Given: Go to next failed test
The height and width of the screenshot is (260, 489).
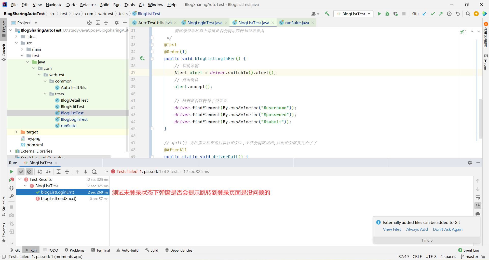Looking at the screenshot, I should 86,172.
